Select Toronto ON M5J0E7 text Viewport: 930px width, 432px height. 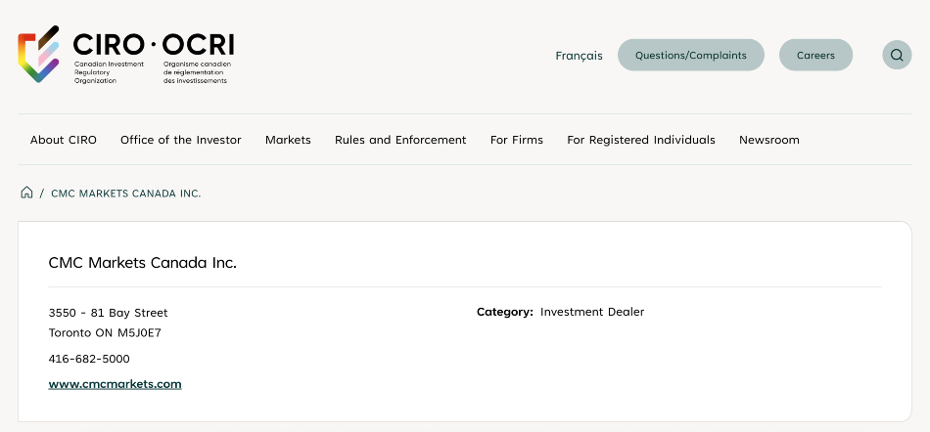point(105,332)
